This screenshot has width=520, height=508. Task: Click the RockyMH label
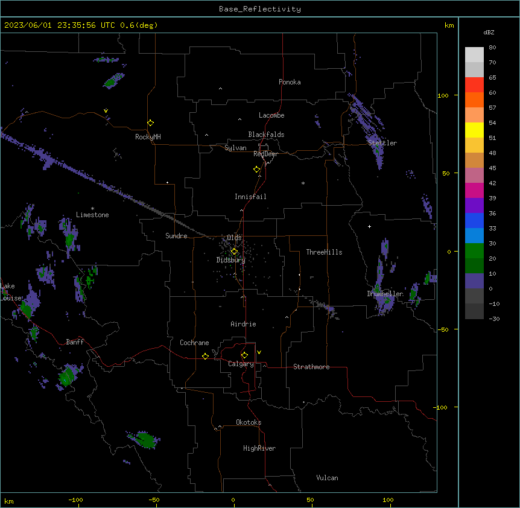148,137
